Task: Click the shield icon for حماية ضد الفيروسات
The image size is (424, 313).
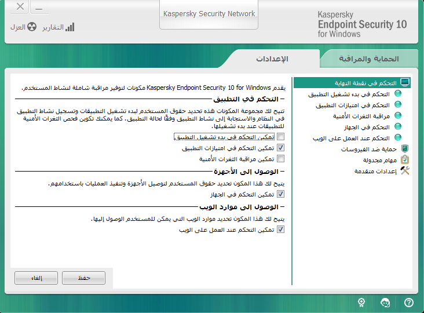Action: [404, 148]
